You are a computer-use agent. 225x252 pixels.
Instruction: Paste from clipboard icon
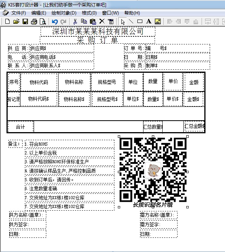coord(93,21)
